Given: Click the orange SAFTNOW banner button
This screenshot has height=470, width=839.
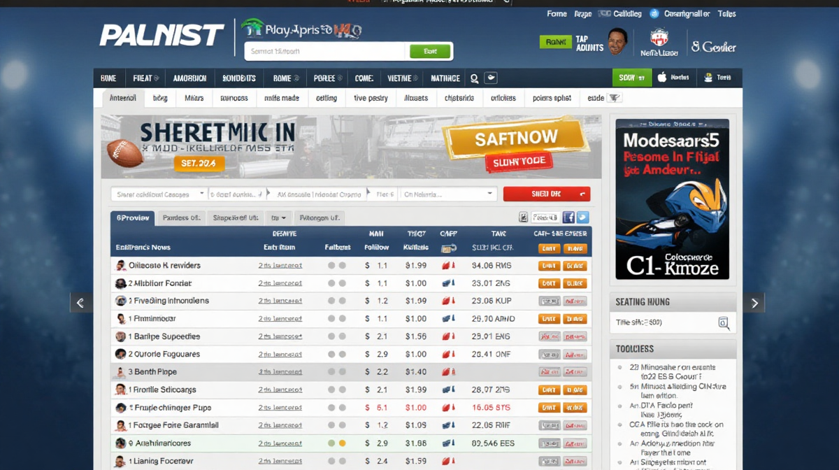Looking at the screenshot, I should (516, 138).
